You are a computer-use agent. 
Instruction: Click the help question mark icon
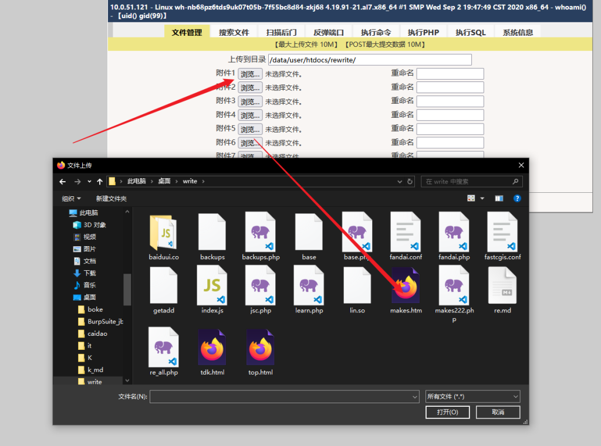pos(517,199)
